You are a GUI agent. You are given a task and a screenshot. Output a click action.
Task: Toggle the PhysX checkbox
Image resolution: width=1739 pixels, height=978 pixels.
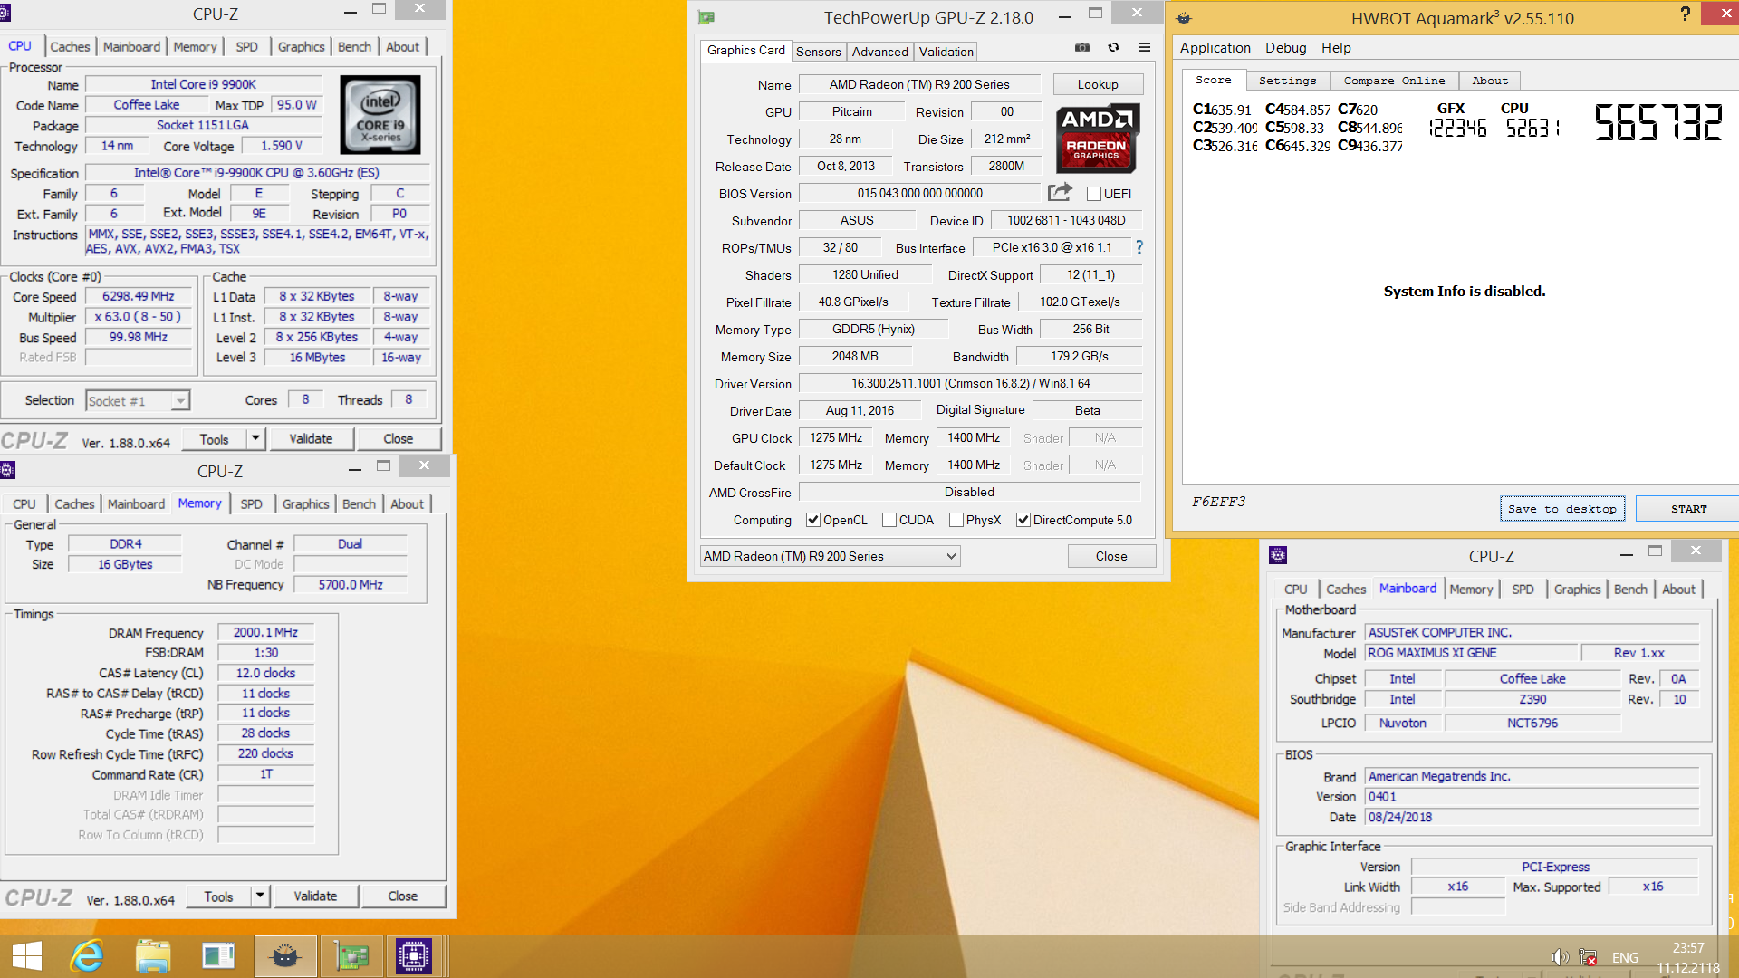click(956, 520)
